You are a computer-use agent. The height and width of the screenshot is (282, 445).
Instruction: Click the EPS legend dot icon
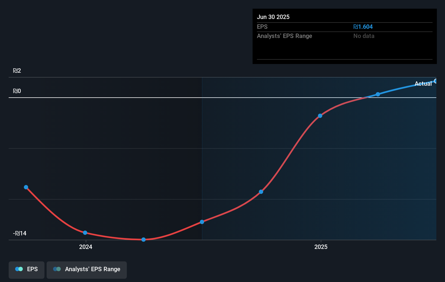(x=18, y=269)
